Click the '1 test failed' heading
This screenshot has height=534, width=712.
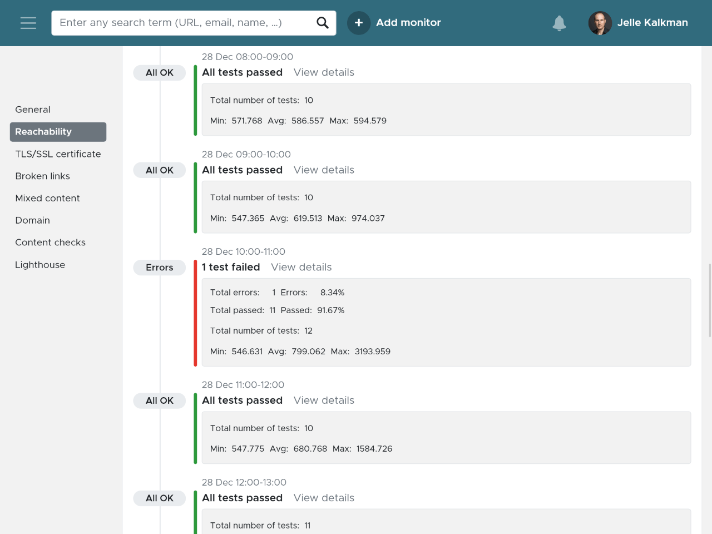pyautogui.click(x=231, y=268)
